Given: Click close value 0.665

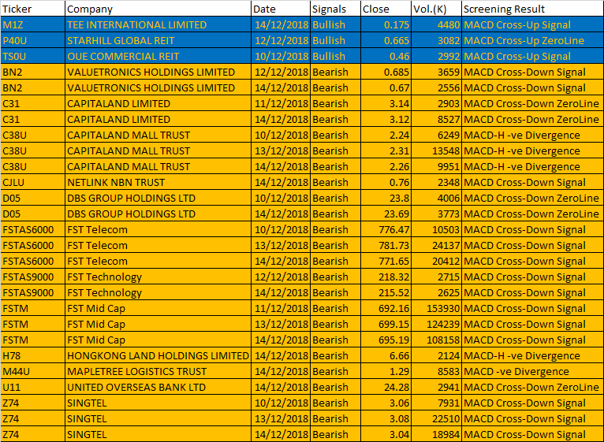Looking at the screenshot, I should point(386,40).
